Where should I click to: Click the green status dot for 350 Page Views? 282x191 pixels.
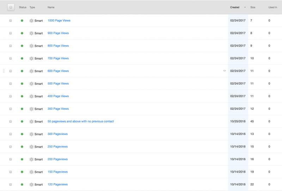[x=22, y=109]
